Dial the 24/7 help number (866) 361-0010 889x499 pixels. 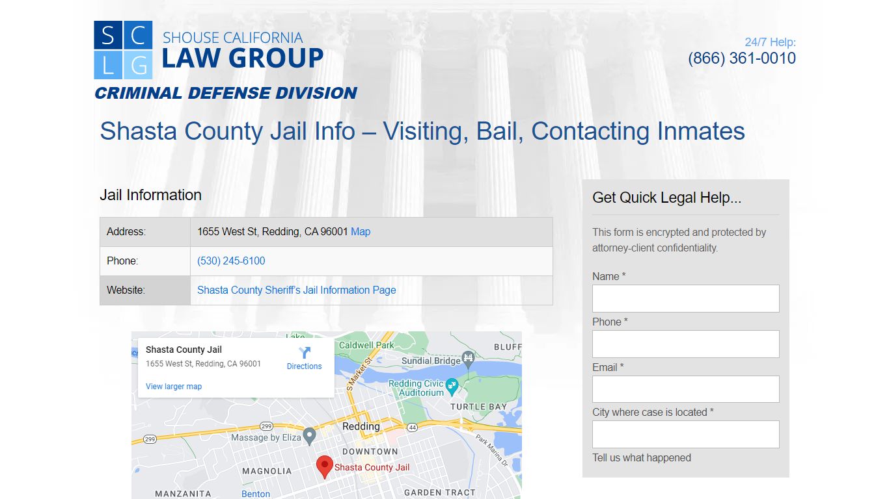[x=742, y=58]
